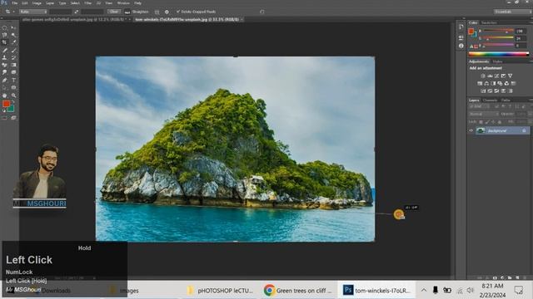Open the Essentials workspace dropdown

coord(513,12)
